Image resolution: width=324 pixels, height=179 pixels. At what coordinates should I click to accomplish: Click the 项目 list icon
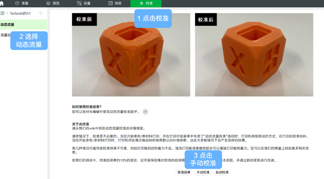(110, 3)
